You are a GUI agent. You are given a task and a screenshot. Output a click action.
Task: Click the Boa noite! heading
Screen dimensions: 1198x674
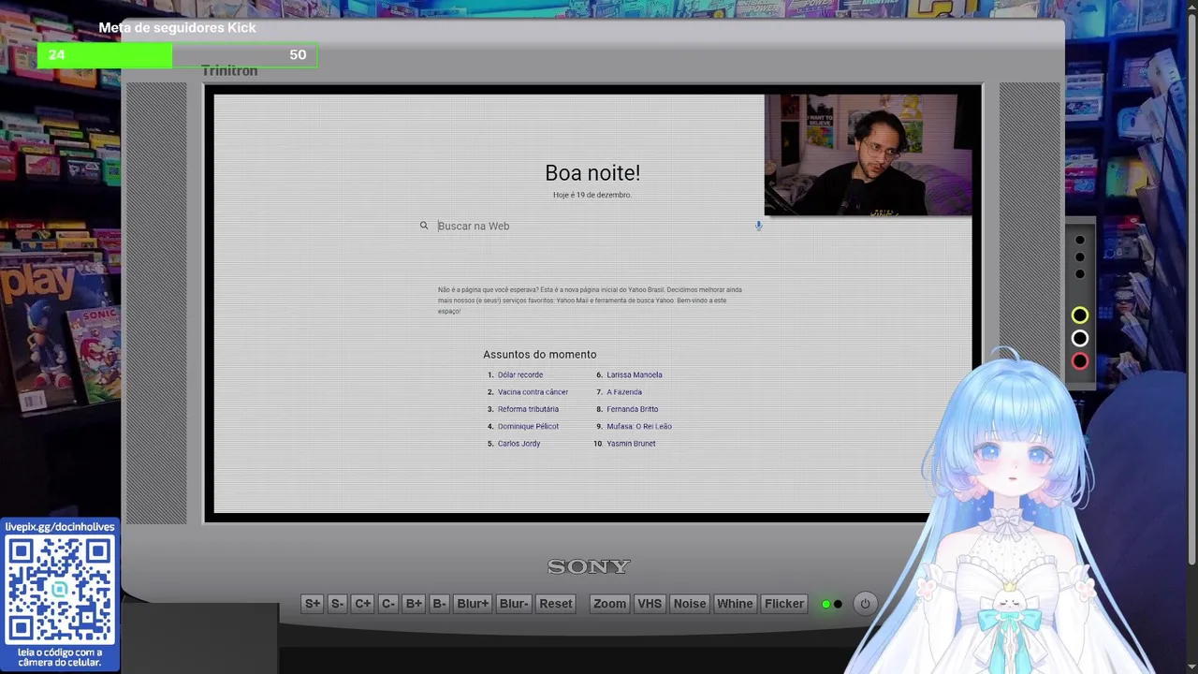coord(592,173)
